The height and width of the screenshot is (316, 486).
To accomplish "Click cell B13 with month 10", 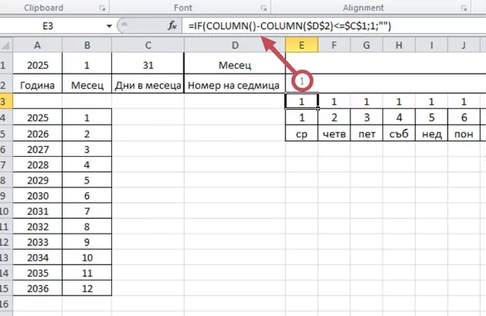I will pos(87,257).
